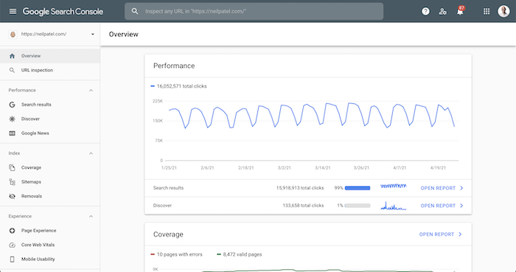Click the Discover sparkline thumbnail

tap(393, 206)
